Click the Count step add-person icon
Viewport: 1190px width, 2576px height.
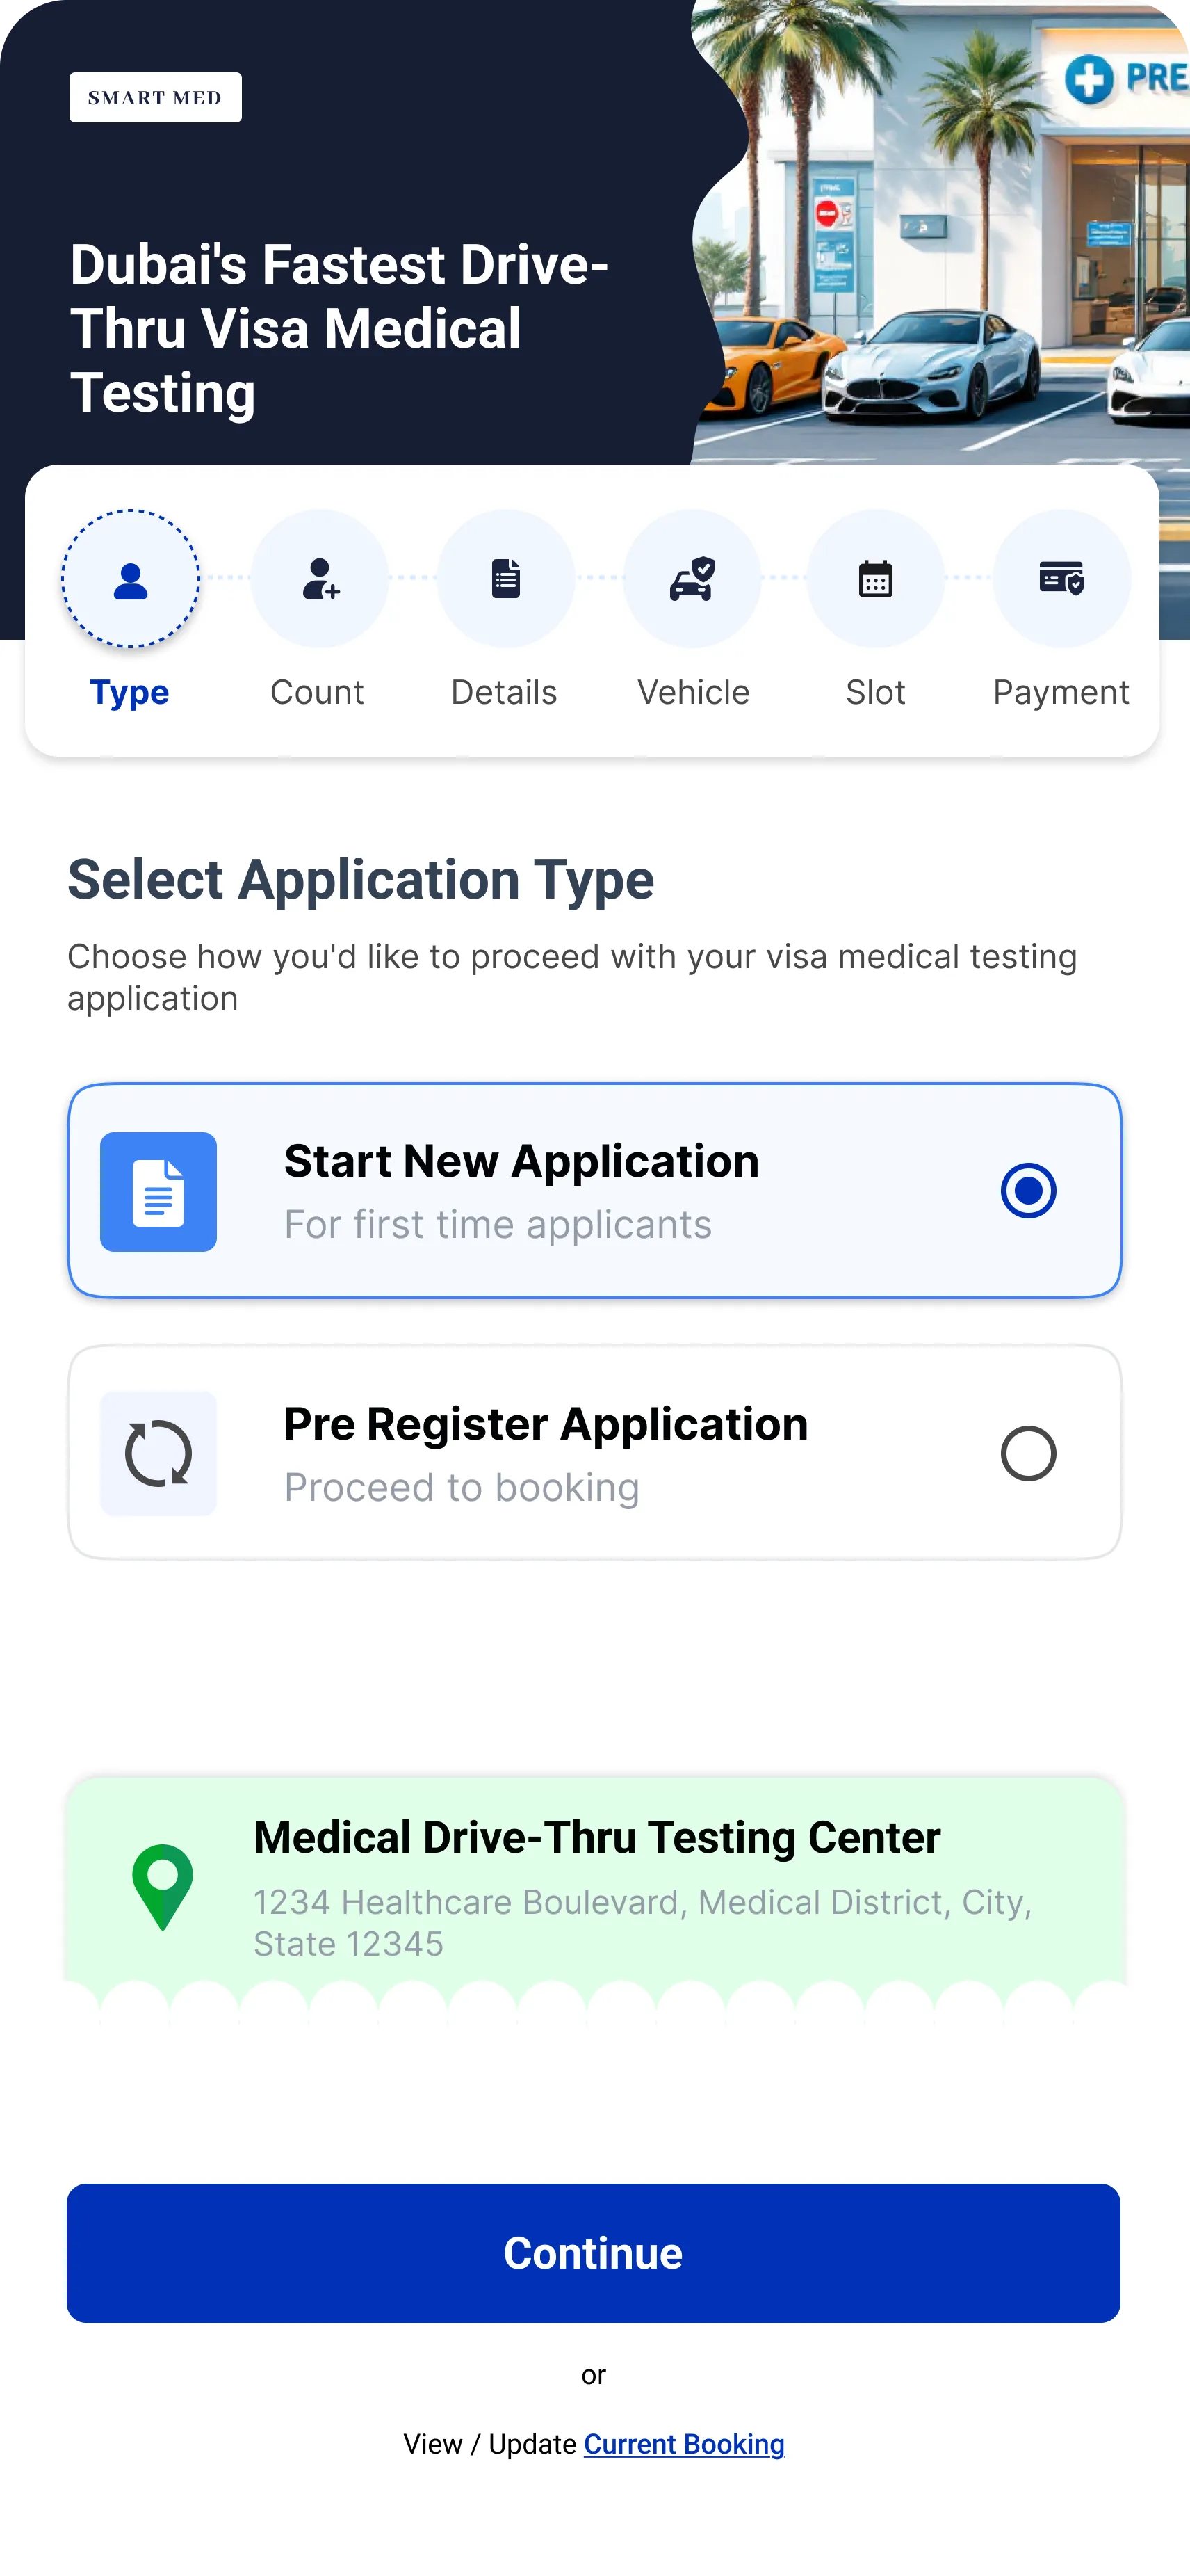pyautogui.click(x=320, y=579)
